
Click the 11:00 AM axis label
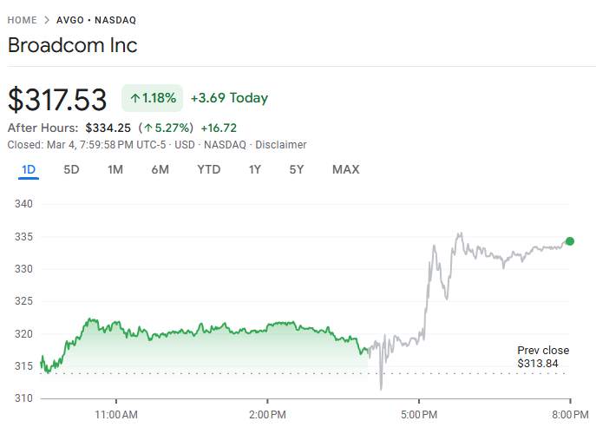[x=116, y=413]
